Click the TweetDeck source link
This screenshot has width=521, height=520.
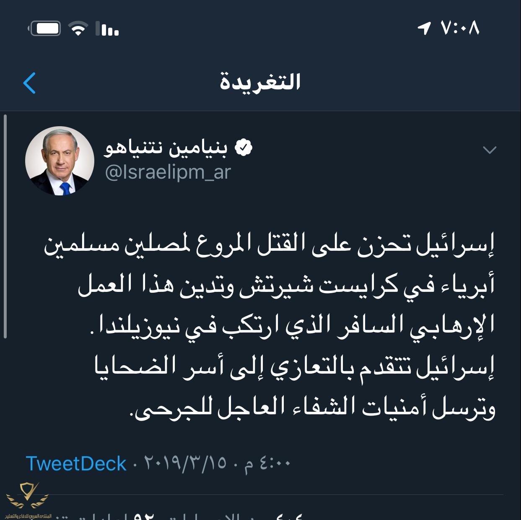pos(76,464)
